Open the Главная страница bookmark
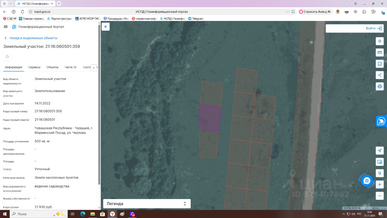This screenshot has width=387, height=218. click(x=32, y=18)
